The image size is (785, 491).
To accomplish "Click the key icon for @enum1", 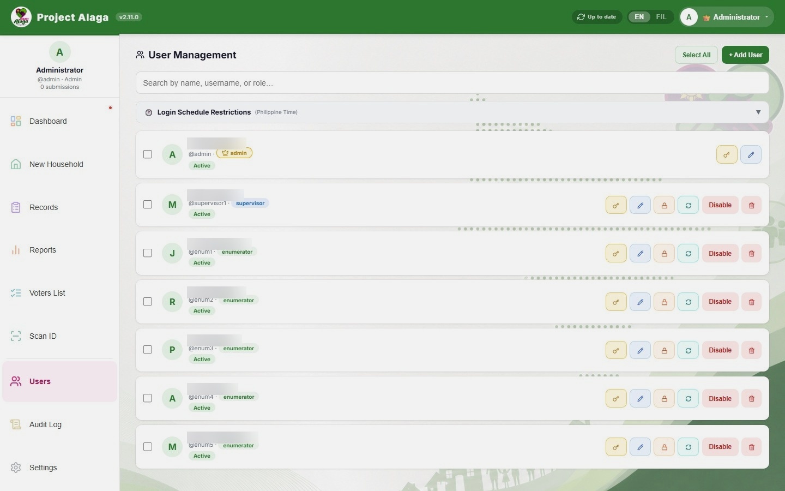I will (x=616, y=254).
